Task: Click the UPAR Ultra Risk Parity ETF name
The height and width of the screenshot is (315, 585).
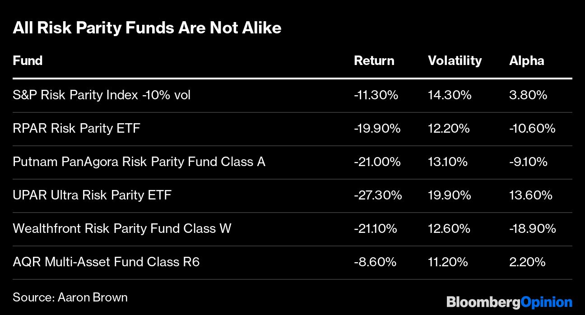Action: [92, 195]
